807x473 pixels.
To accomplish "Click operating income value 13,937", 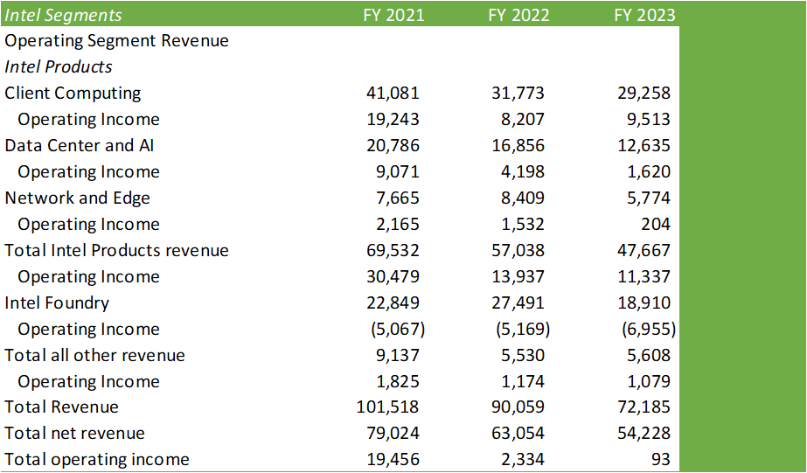I will pyautogui.click(x=518, y=277).
